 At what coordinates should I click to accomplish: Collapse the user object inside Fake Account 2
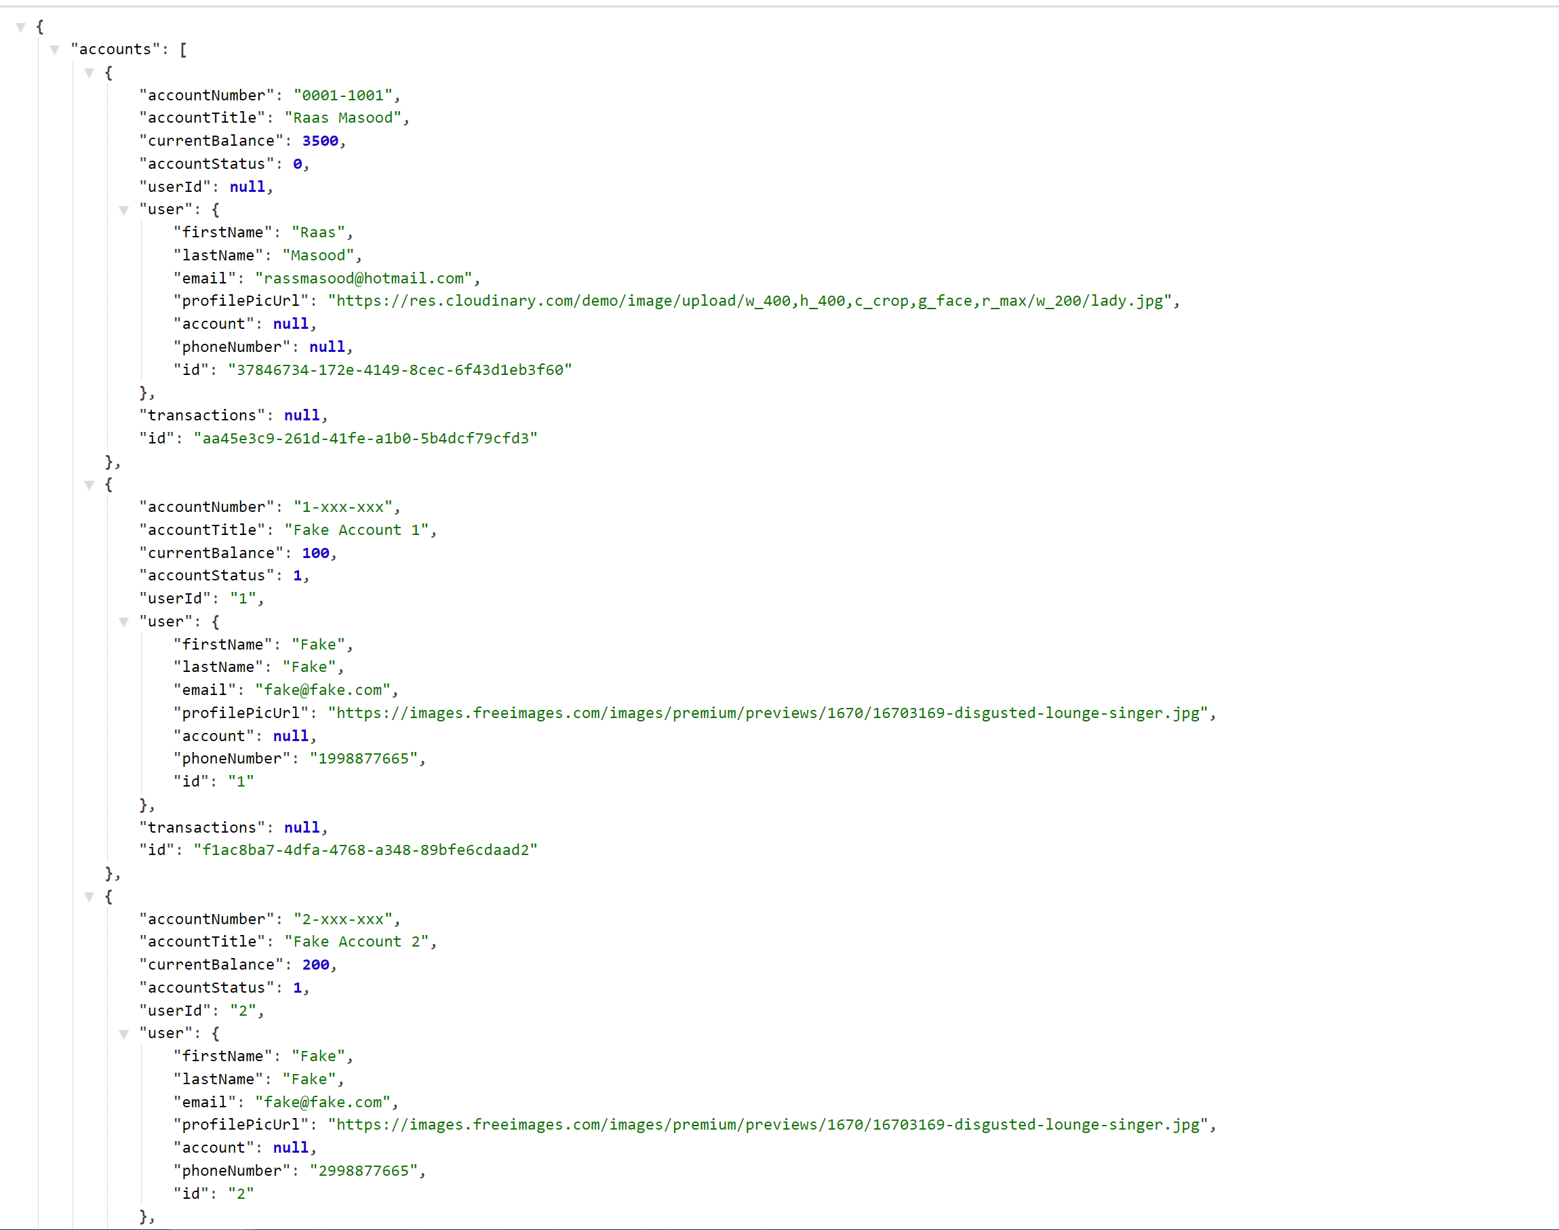point(125,1034)
